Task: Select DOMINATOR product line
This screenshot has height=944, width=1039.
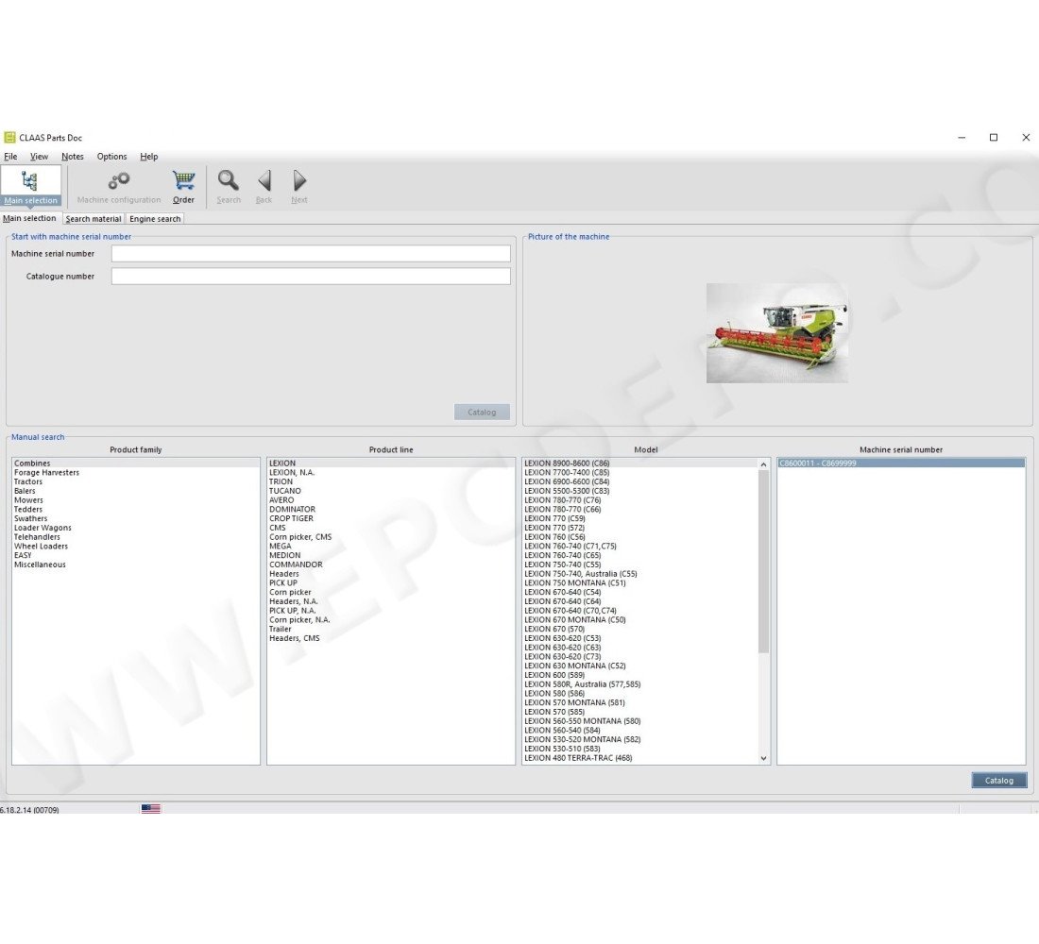Action: (x=391, y=510)
